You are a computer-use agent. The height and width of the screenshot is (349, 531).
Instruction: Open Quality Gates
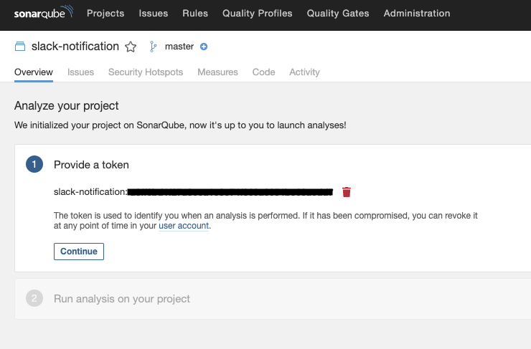coord(338,13)
